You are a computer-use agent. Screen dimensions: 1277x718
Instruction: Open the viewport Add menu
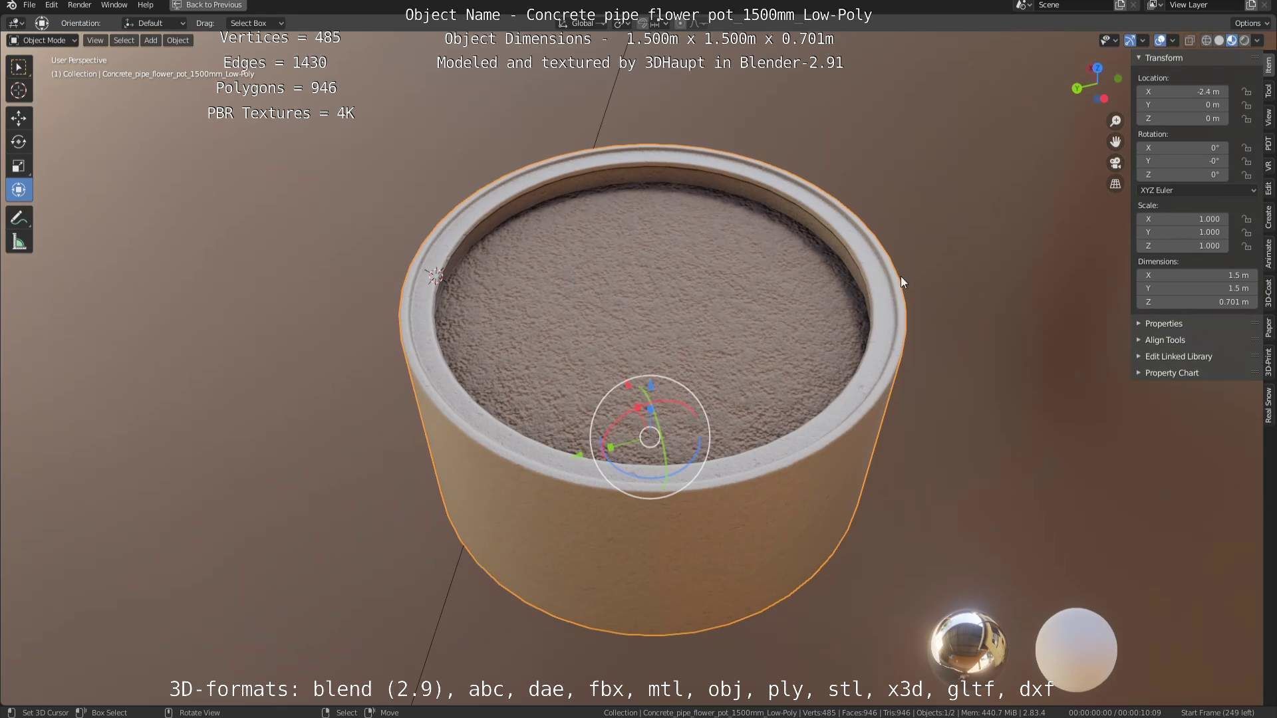[151, 41]
